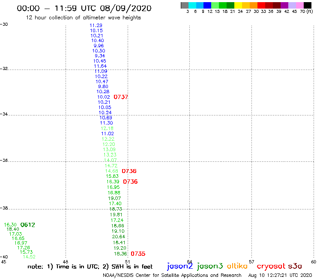Click the wave height reading 9.96
Screen dimensions: 317x279
pos(99,46)
